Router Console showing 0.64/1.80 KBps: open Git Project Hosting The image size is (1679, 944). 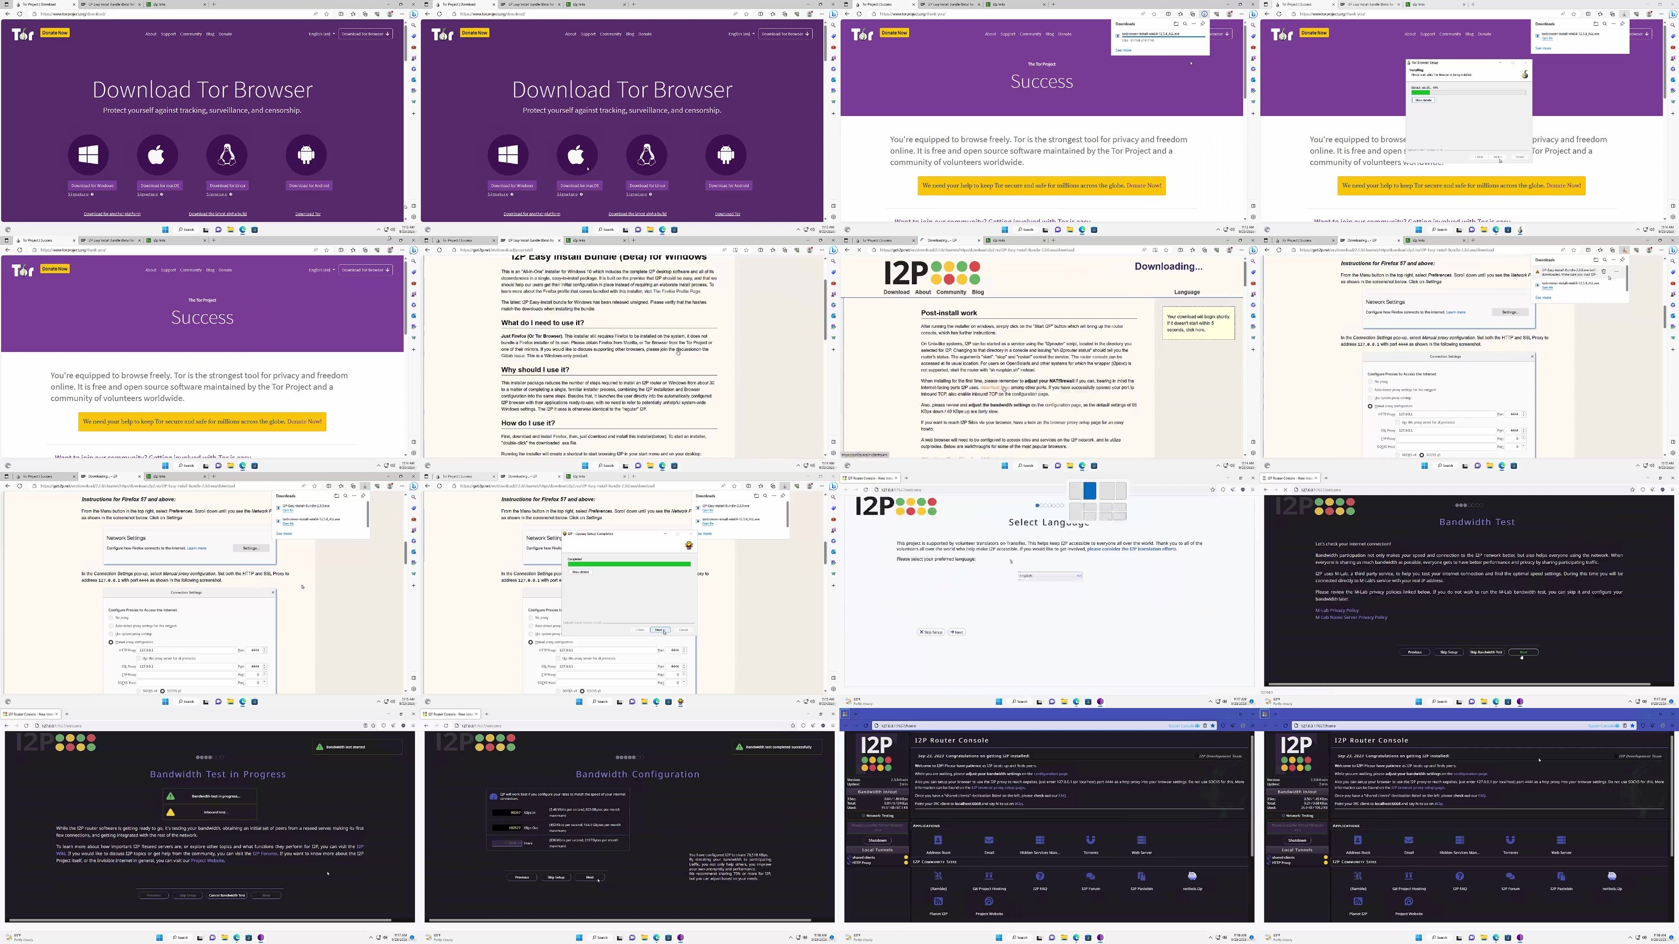coord(989,880)
